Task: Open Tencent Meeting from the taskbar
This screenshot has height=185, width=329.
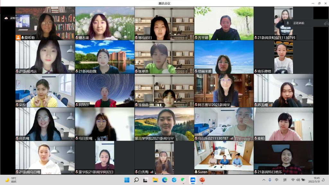Action: pyautogui.click(x=193, y=180)
